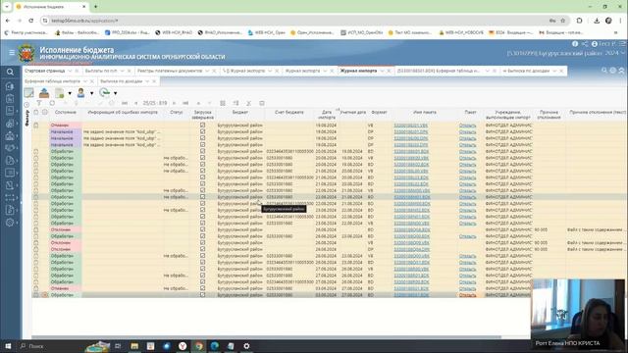Go to previous record page arrow
The height and width of the screenshot is (353, 628).
[x=136, y=103]
